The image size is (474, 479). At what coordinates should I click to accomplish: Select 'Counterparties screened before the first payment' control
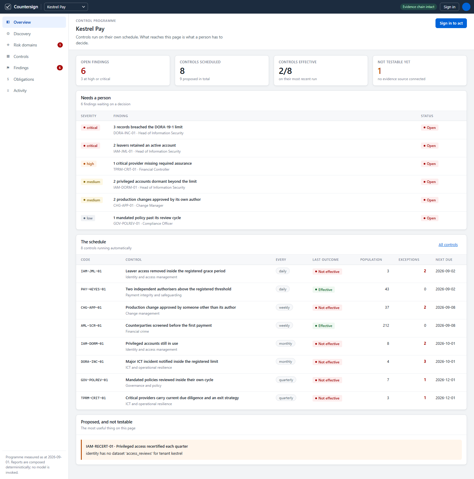pyautogui.click(x=169, y=325)
